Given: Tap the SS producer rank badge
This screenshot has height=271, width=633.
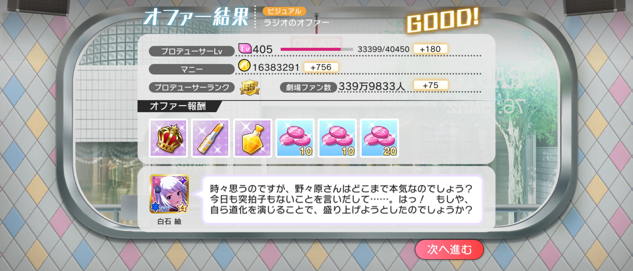Looking at the screenshot, I should (x=249, y=88).
